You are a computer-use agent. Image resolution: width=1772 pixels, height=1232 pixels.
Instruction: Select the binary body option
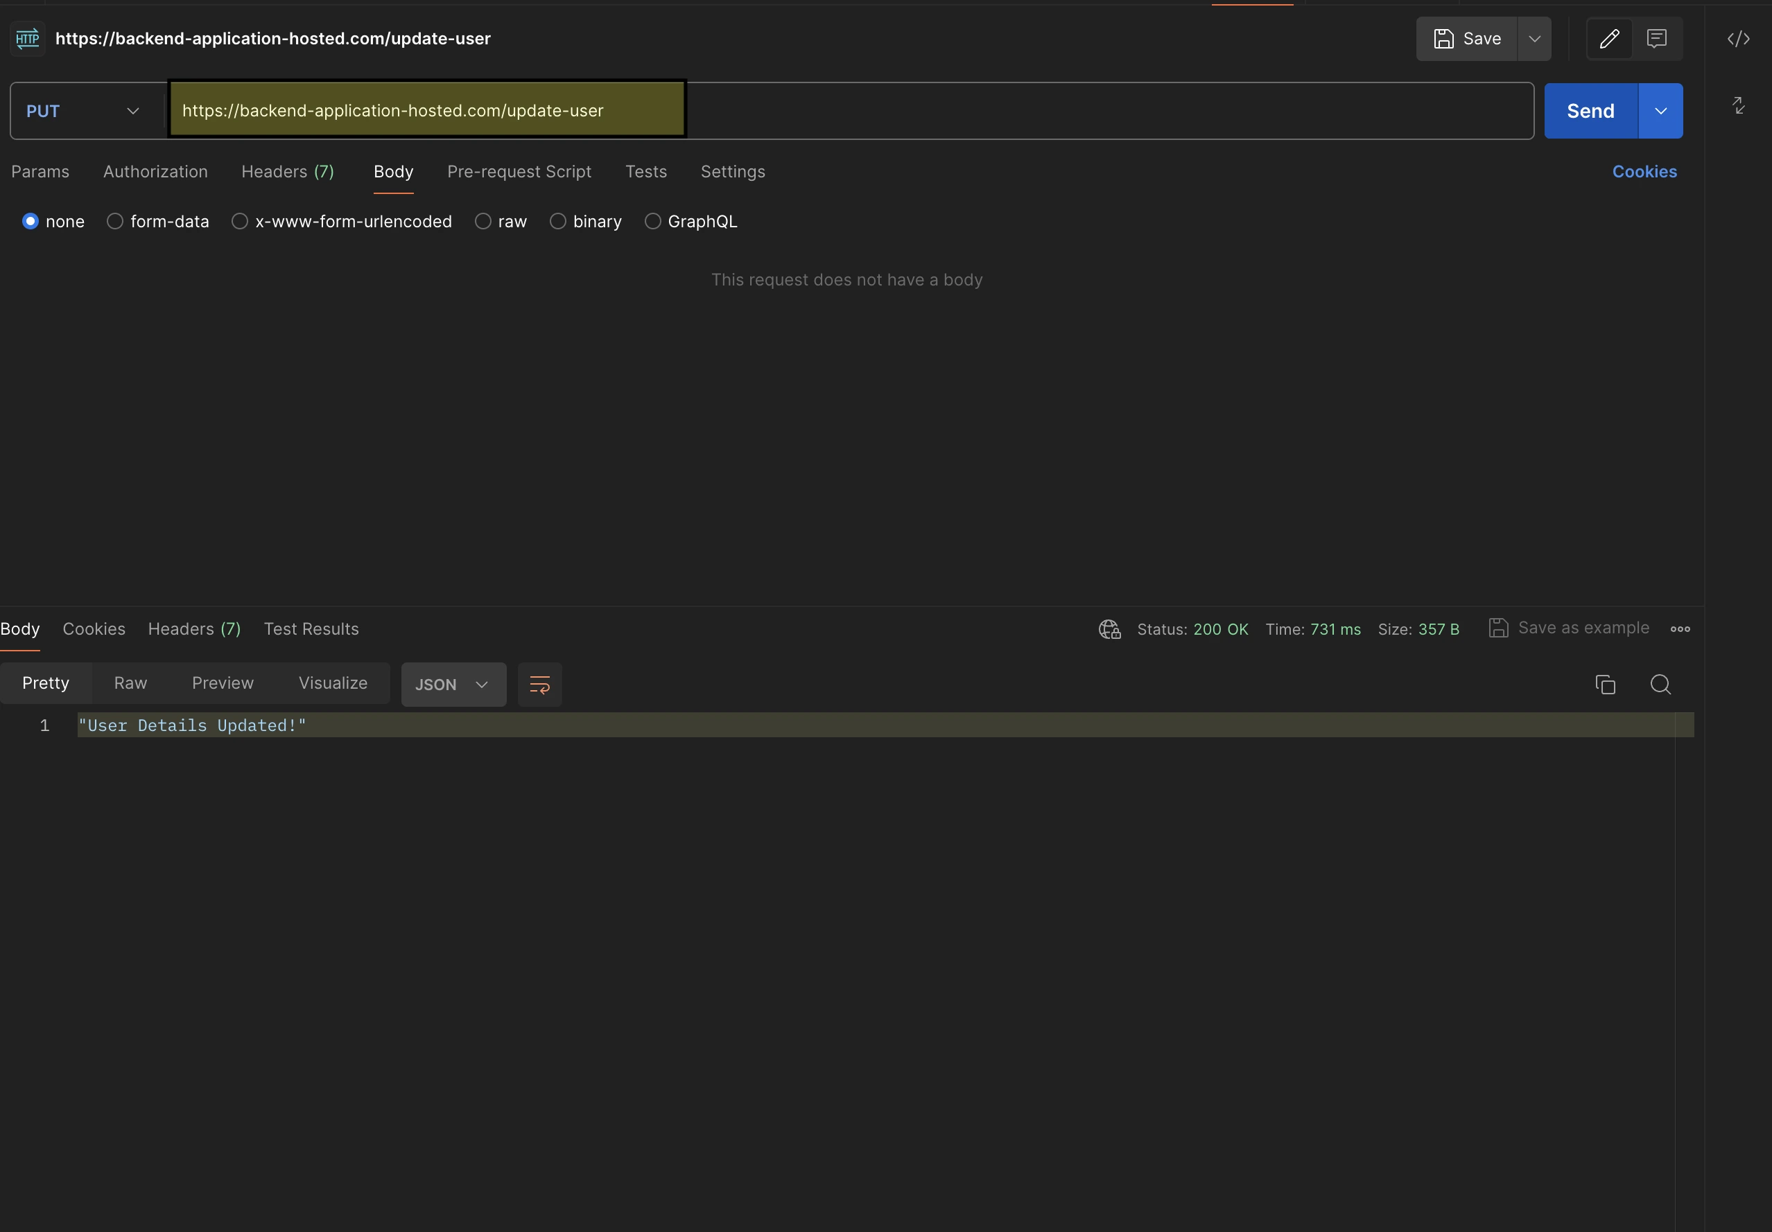pos(558,222)
